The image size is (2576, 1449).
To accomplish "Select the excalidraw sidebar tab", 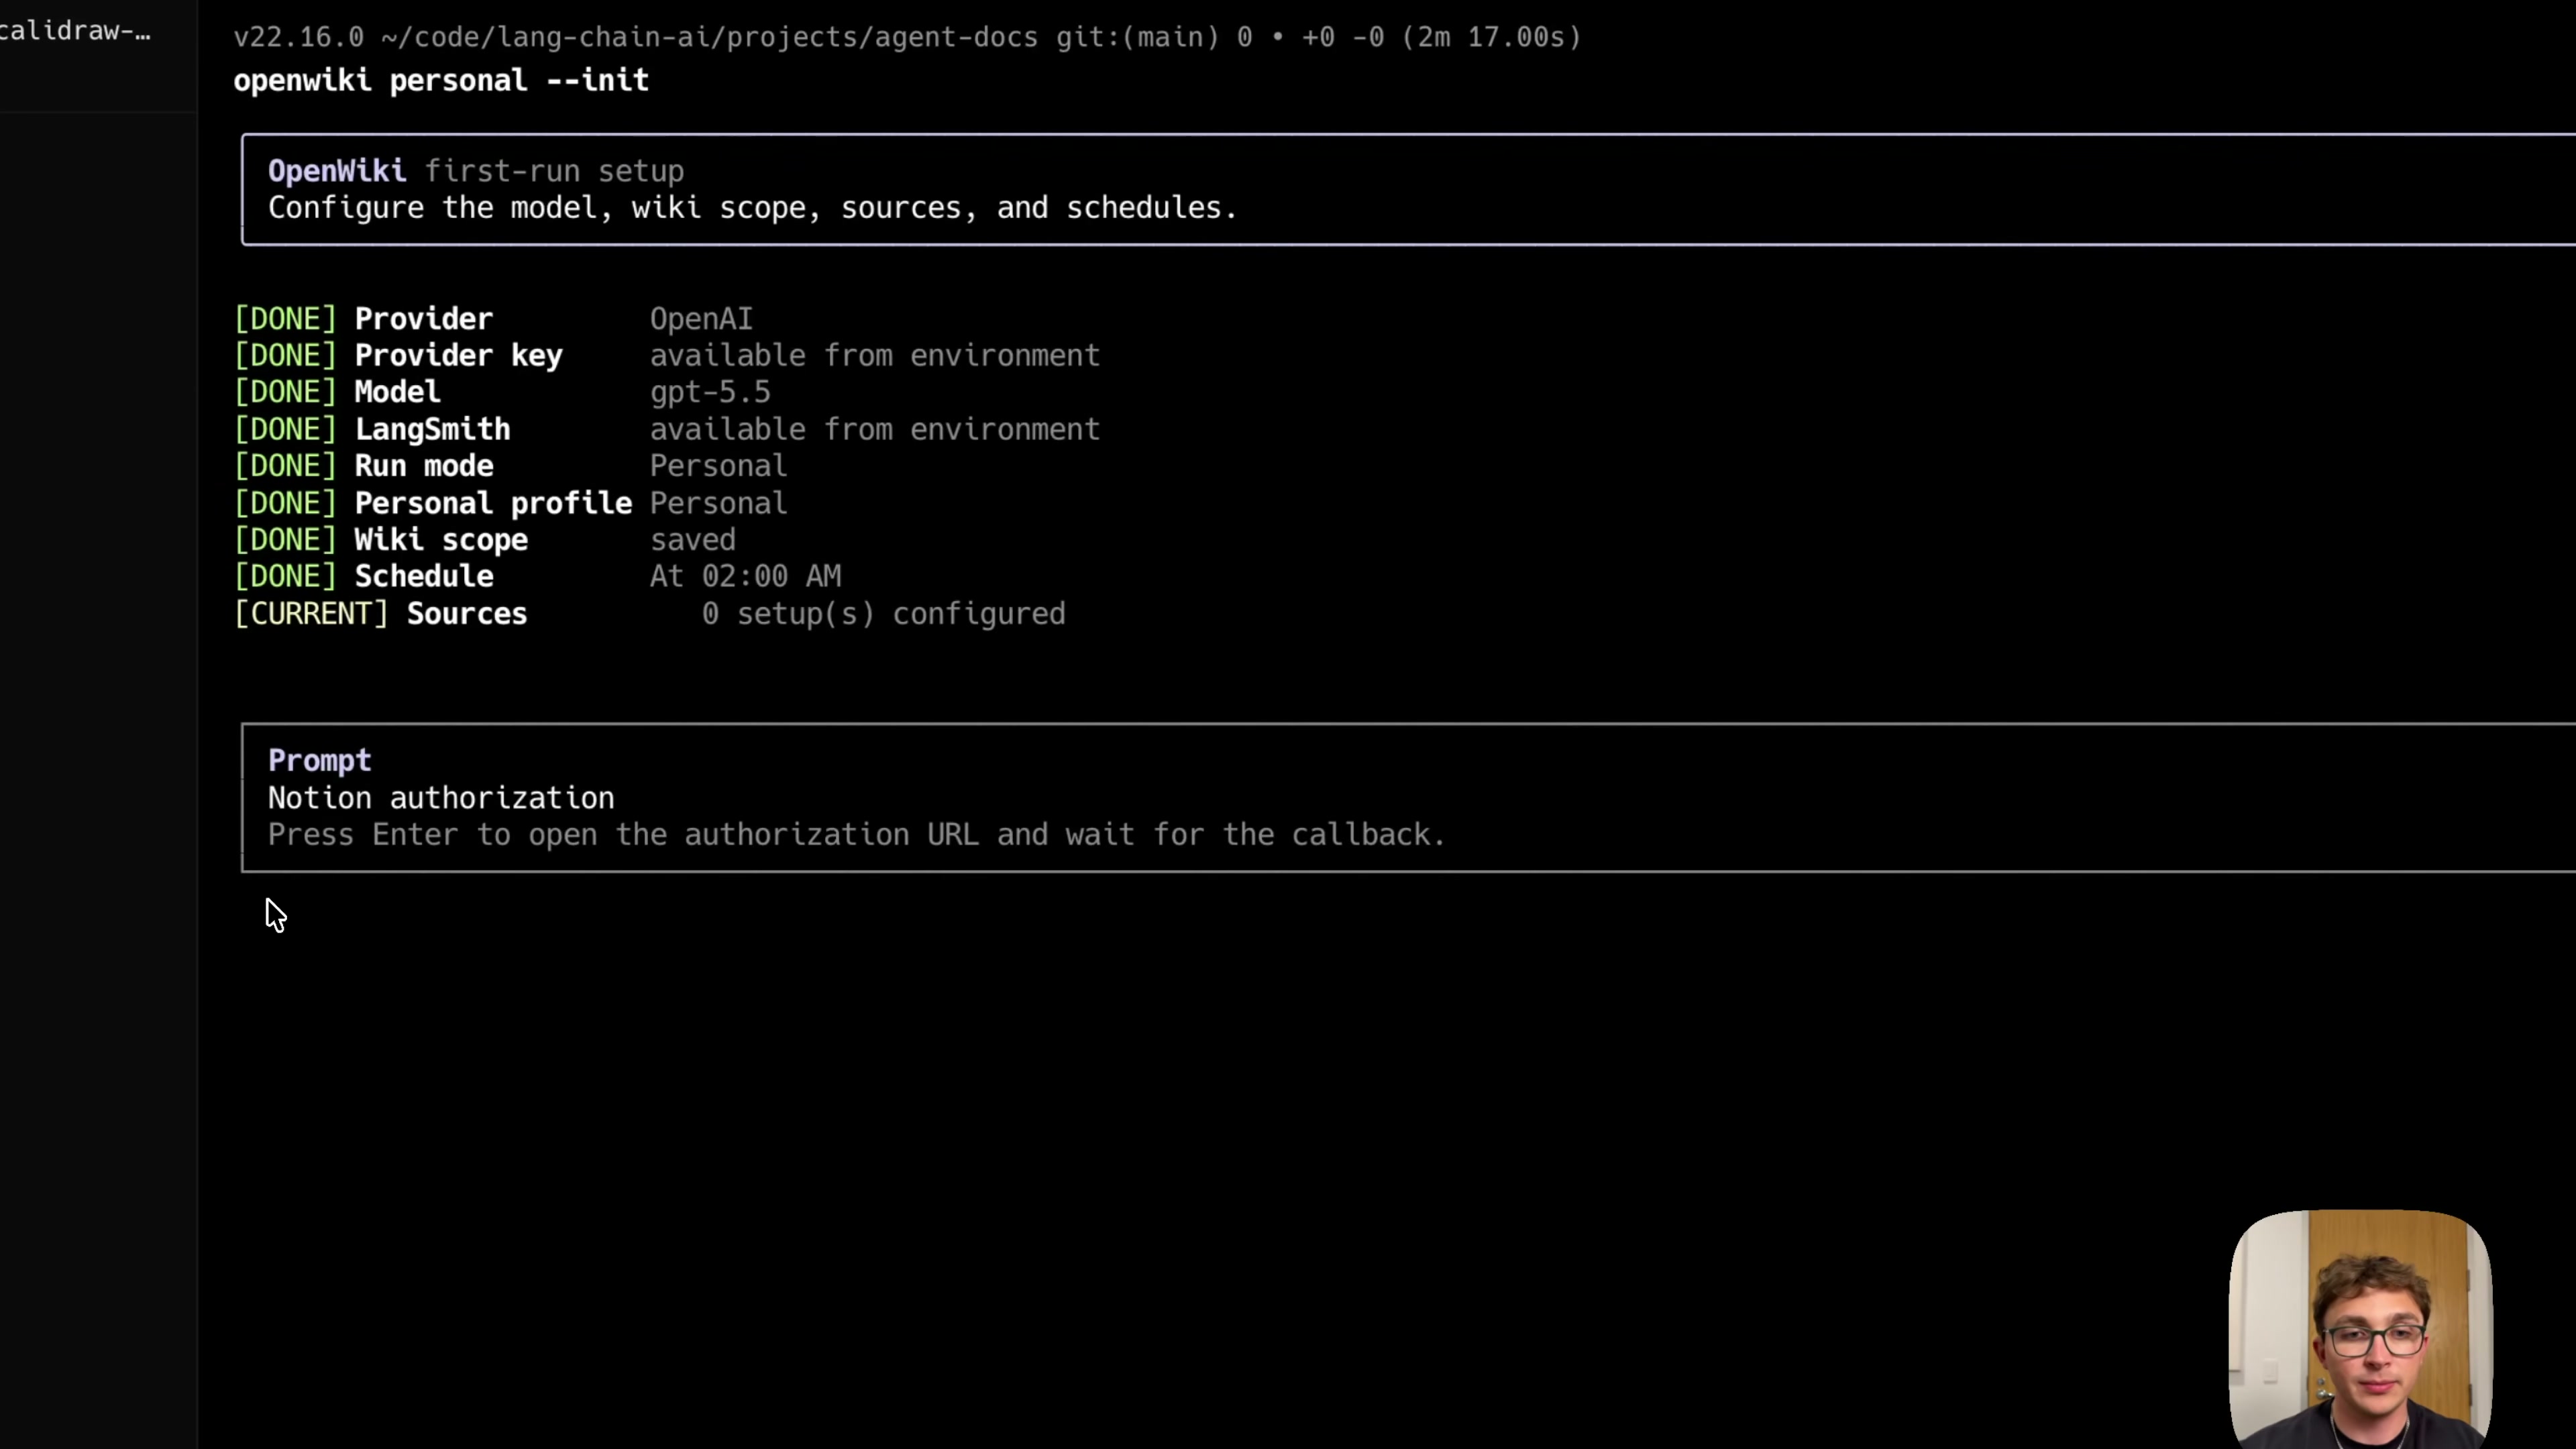I will click(x=76, y=31).
